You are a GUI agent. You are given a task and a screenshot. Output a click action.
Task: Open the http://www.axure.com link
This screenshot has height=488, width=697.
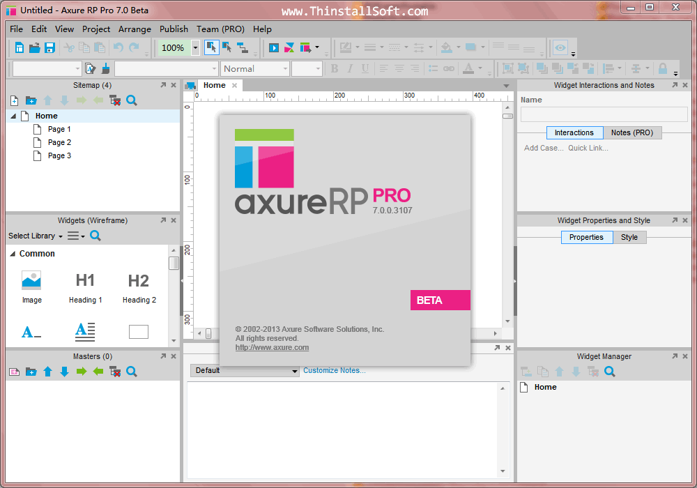click(x=272, y=346)
